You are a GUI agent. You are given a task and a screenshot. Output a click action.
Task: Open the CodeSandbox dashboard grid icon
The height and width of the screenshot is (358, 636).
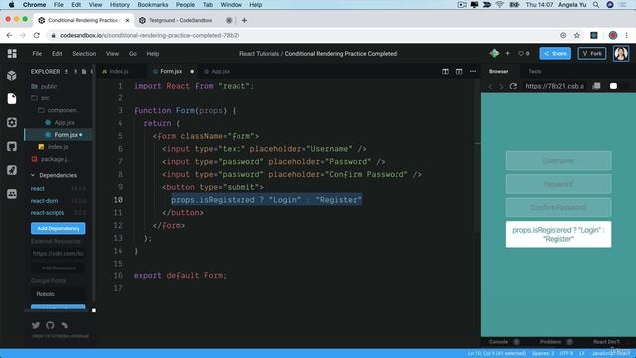click(x=12, y=53)
